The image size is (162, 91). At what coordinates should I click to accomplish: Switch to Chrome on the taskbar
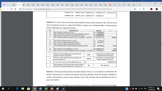coord(34,89)
